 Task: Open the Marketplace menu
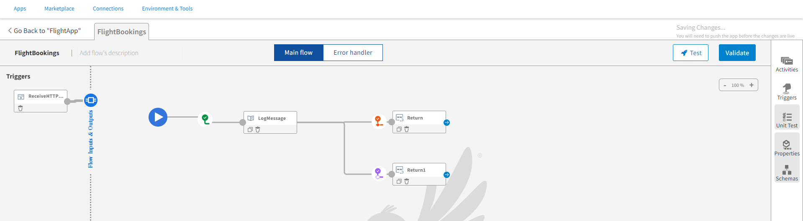click(x=59, y=8)
